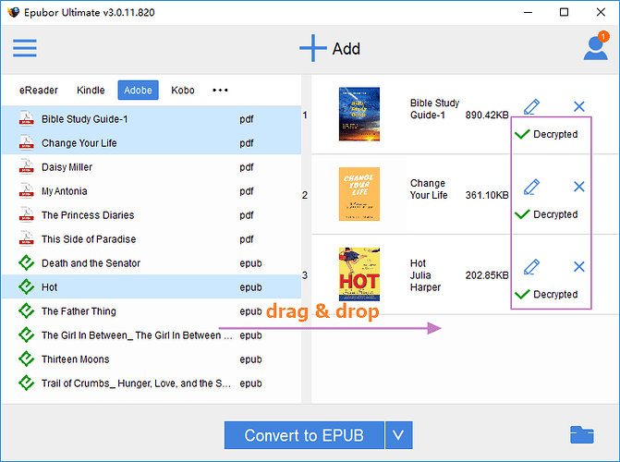Click the Convert to EPUB button

tap(304, 435)
